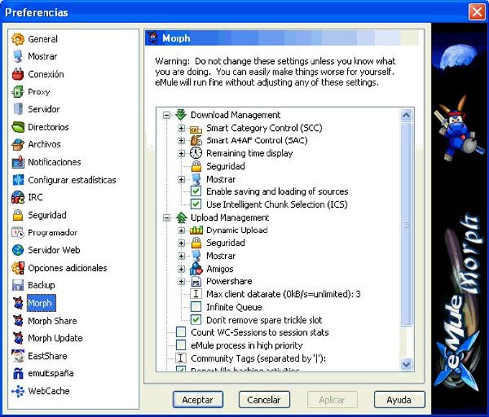Screen dimensions: 489x417
Task: Click the Aceptar button
Action: pos(198,400)
